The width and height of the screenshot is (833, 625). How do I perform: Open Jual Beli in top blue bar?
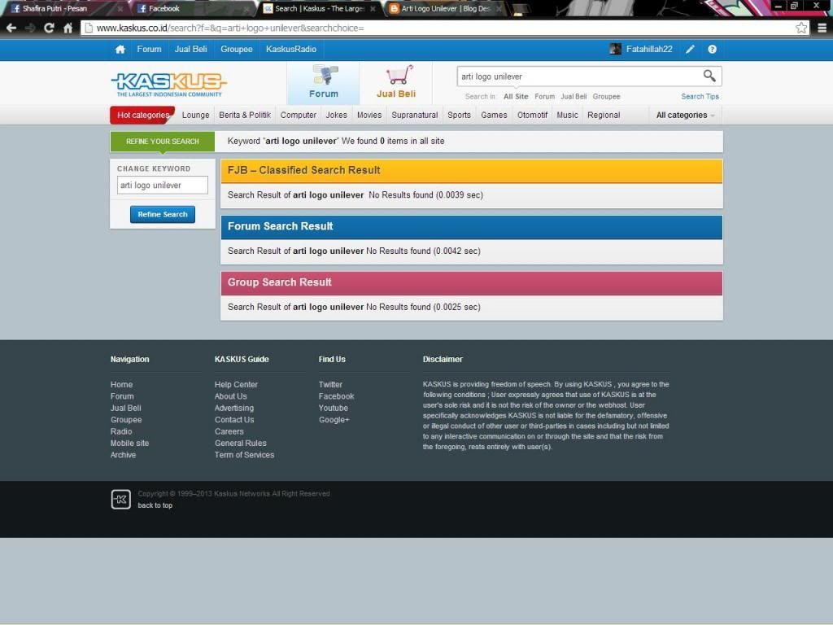pos(190,50)
